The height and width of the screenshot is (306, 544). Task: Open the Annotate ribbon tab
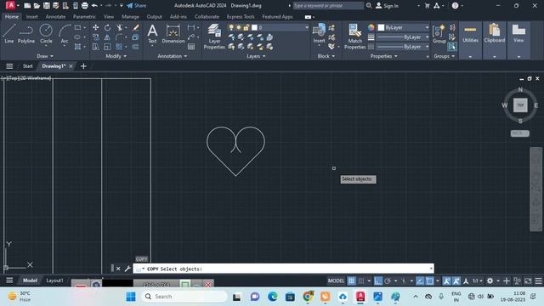(x=55, y=17)
